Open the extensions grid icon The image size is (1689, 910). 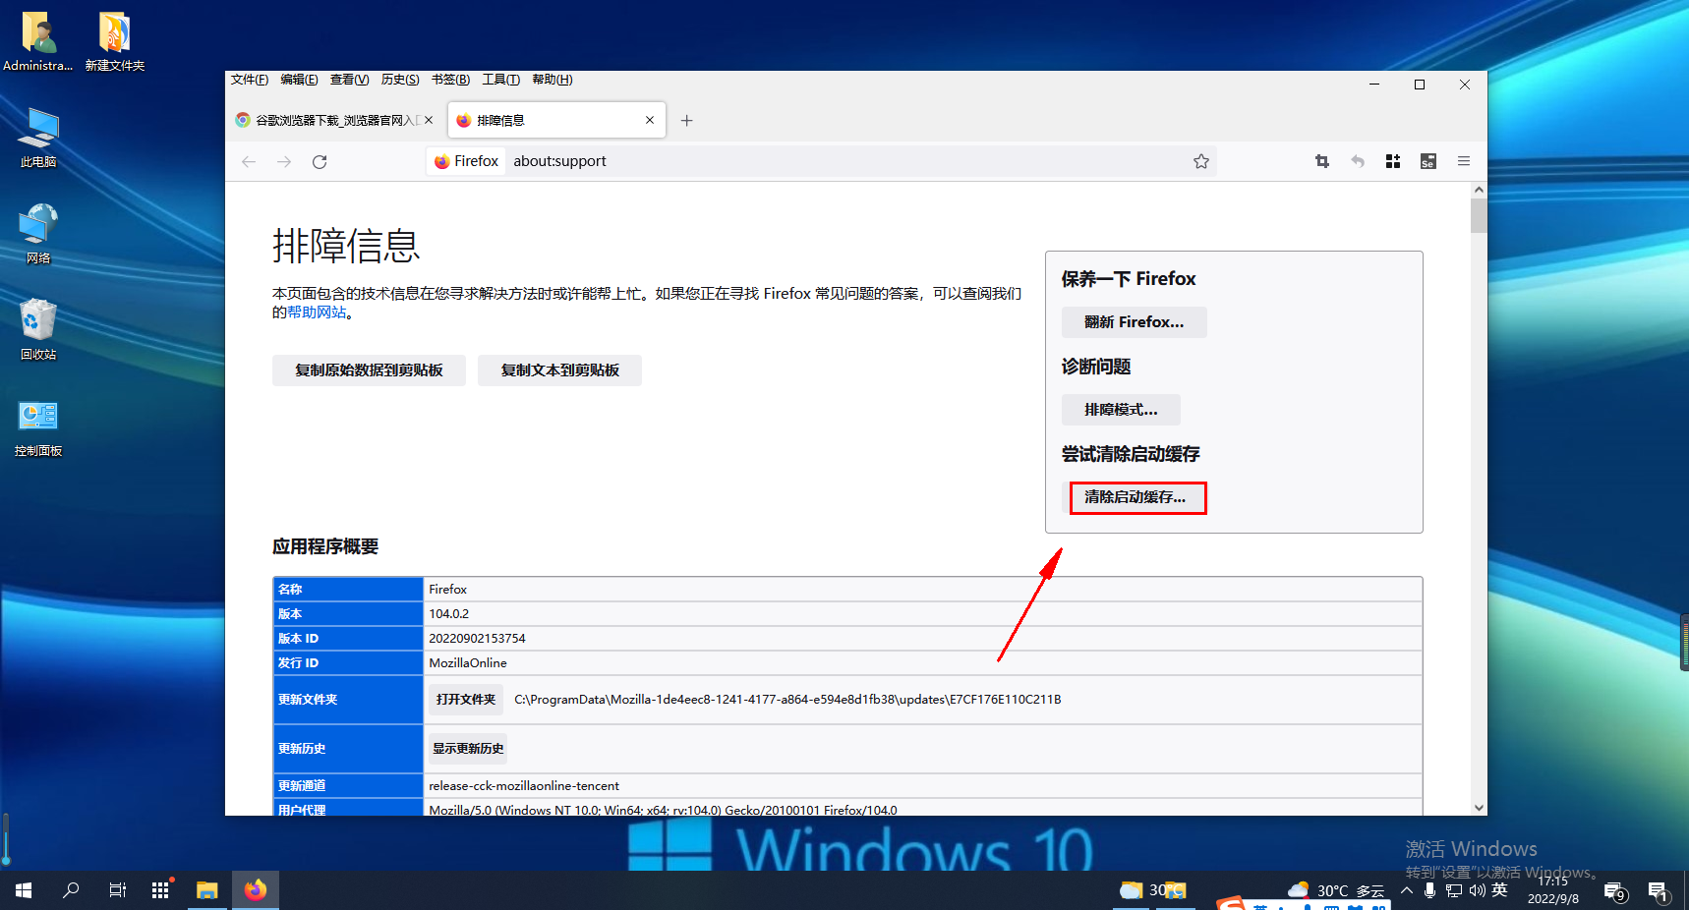click(1393, 162)
